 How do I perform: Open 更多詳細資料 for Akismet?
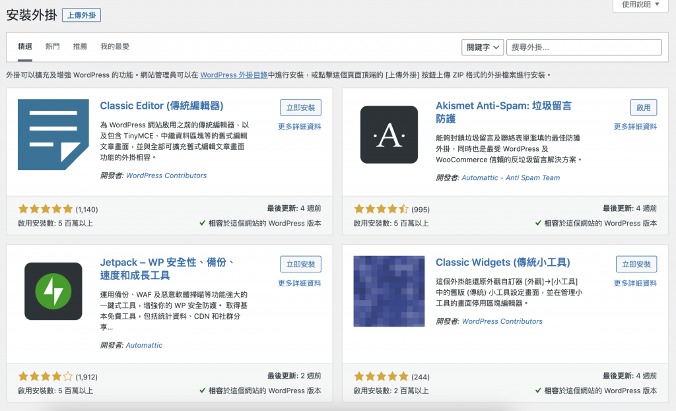pos(636,127)
